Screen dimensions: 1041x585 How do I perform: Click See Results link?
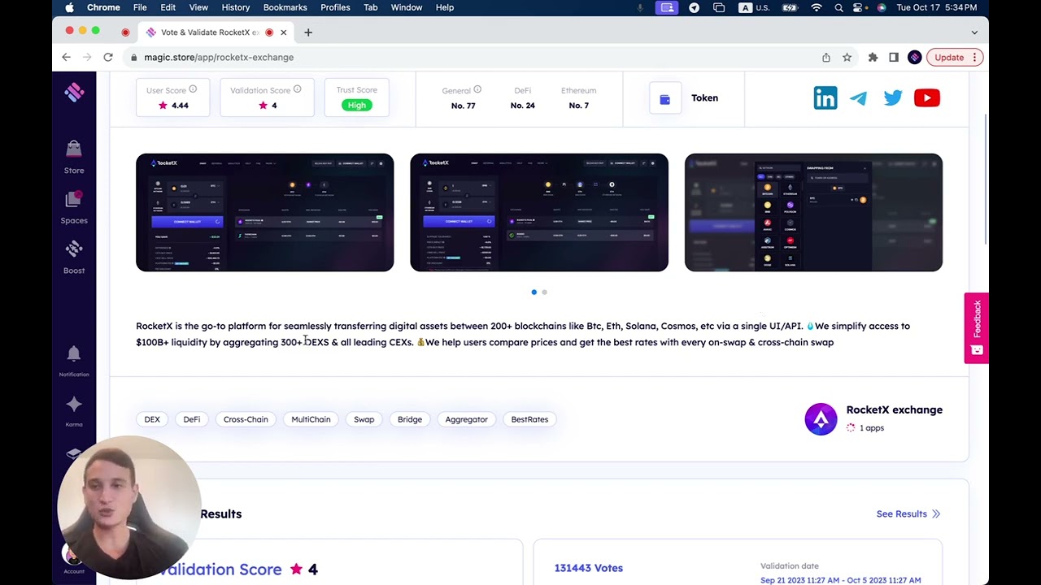pyautogui.click(x=908, y=513)
